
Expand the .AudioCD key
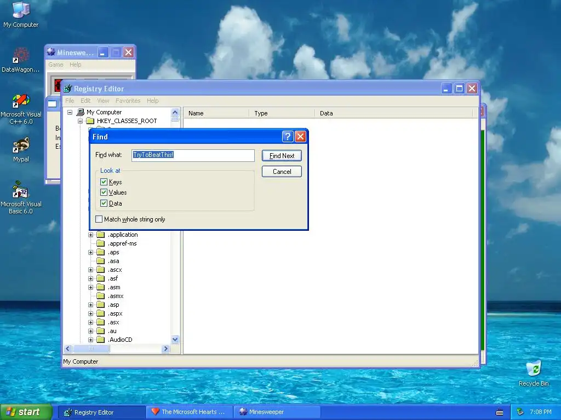tap(90, 340)
